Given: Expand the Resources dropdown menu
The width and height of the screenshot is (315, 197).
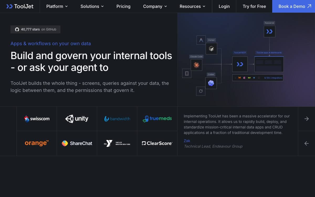Looking at the screenshot, I should (192, 6).
